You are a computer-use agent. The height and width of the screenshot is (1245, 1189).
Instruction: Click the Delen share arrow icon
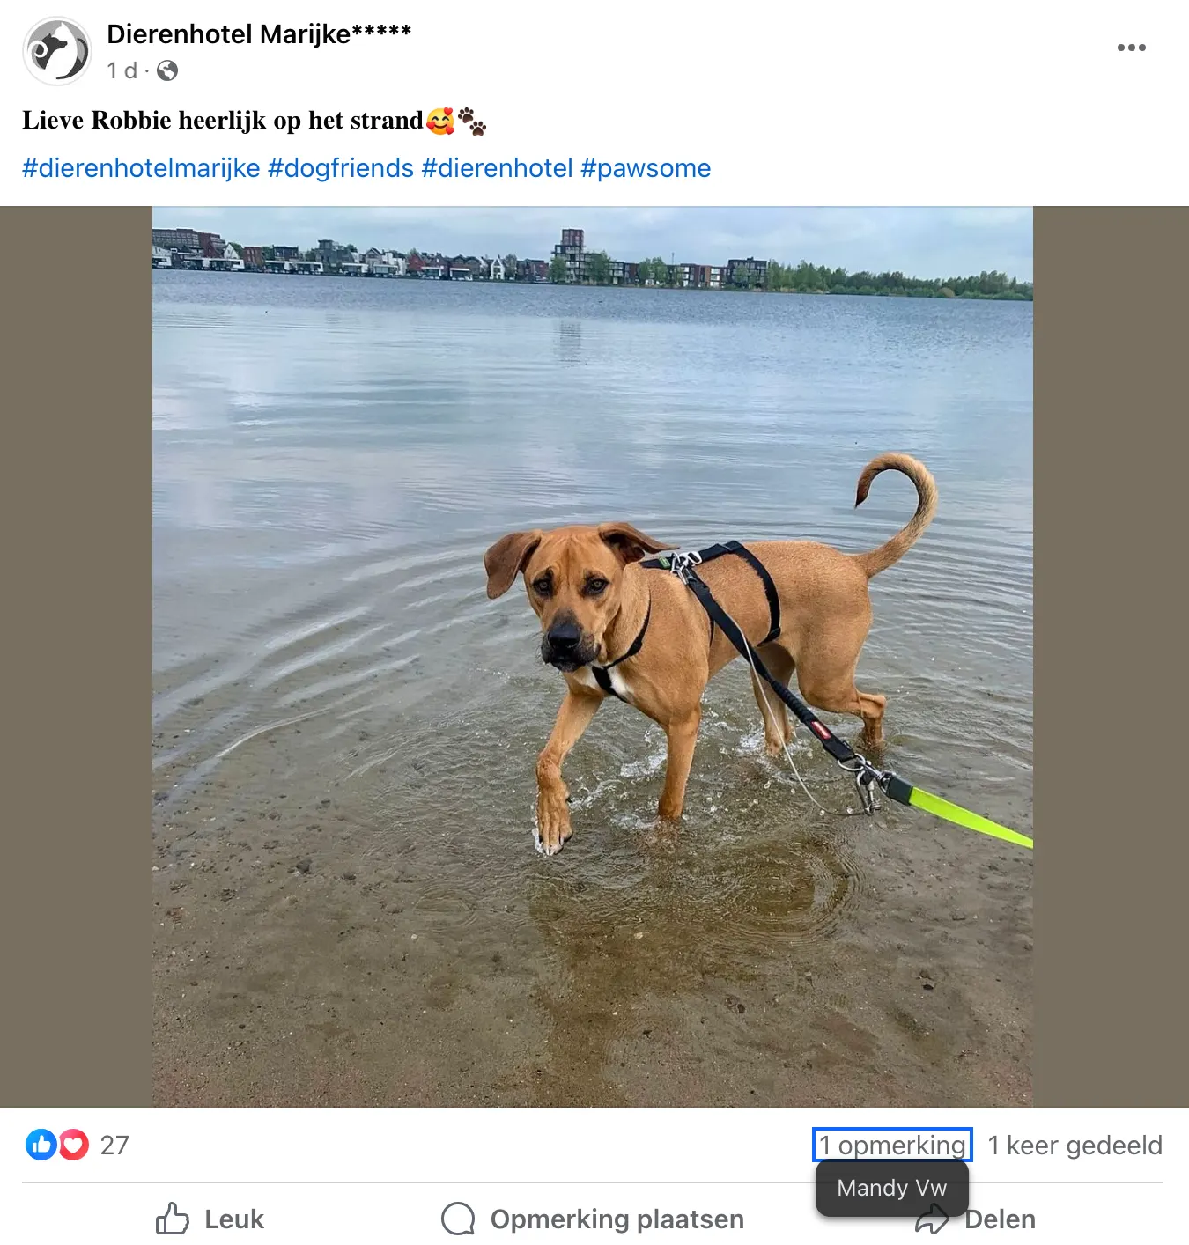(x=932, y=1219)
